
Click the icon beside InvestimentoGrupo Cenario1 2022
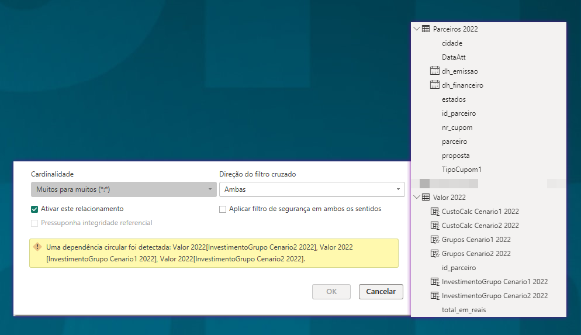point(435,282)
